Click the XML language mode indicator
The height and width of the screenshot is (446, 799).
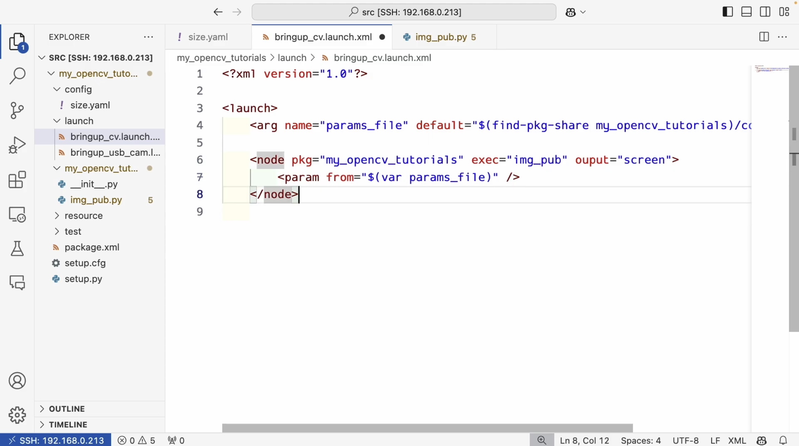click(x=737, y=440)
